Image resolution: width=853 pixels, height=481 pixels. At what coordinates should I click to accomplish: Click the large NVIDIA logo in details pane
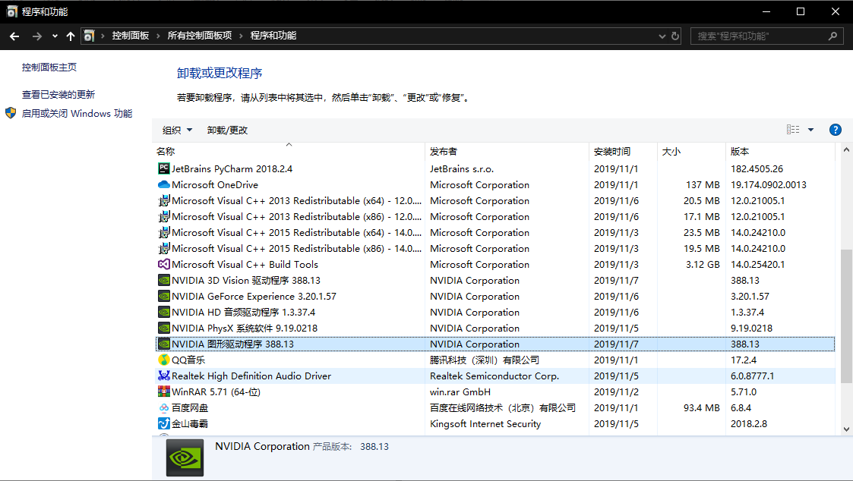pyautogui.click(x=185, y=458)
